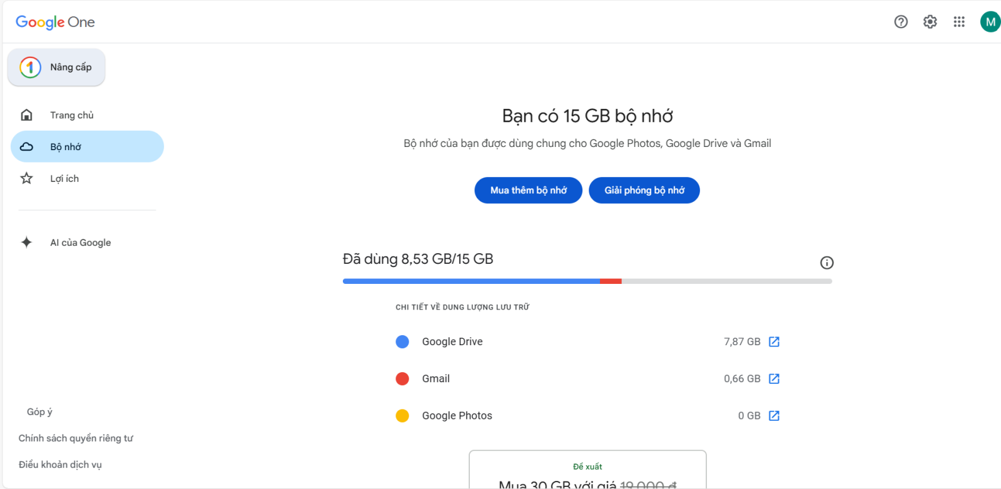The width and height of the screenshot is (1001, 489).
Task: Switch to the Lợi ích section
Action: (x=64, y=178)
